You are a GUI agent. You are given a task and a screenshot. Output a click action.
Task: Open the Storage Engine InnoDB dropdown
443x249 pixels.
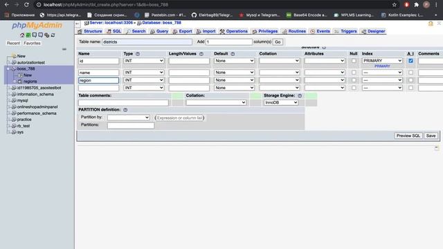[x=281, y=102]
